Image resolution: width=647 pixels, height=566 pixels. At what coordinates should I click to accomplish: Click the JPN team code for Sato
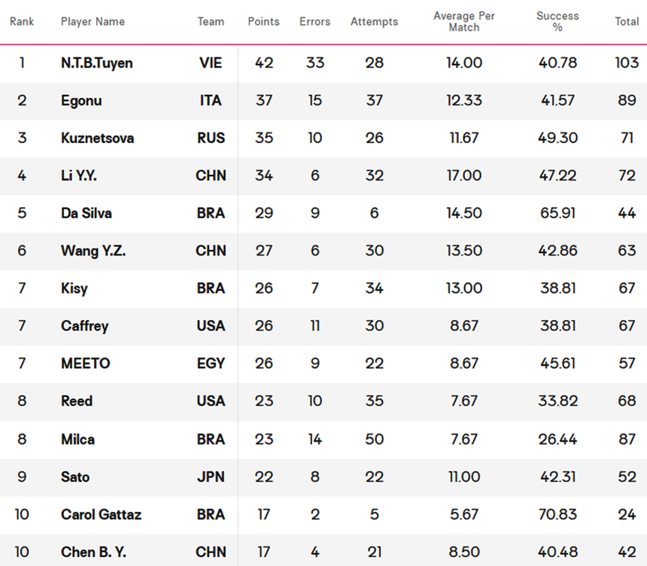(x=211, y=477)
